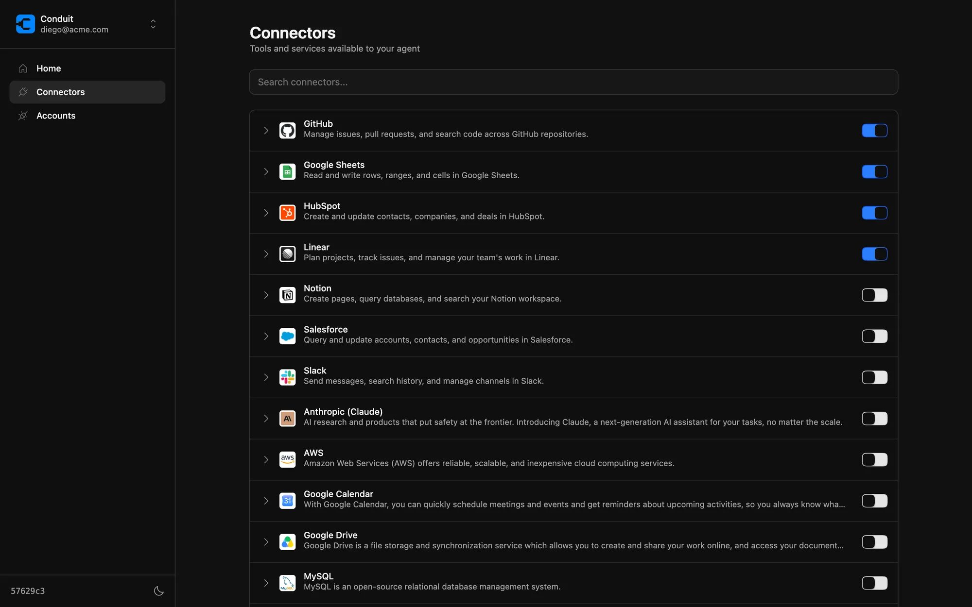Viewport: 972px width, 607px height.
Task: Click the Linear logo icon
Action: 287,254
